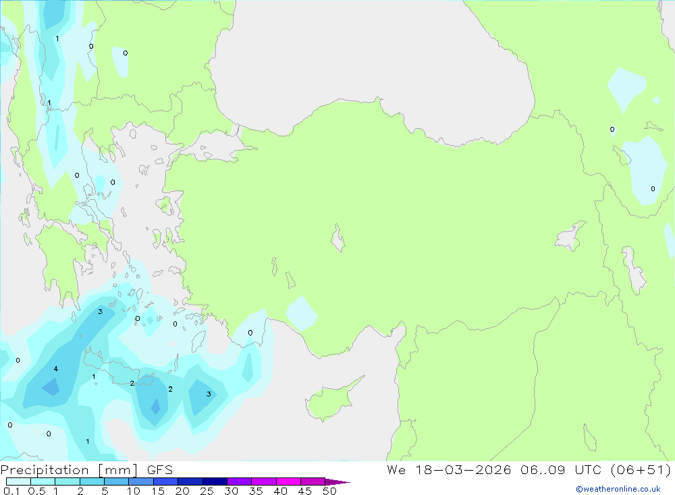Click the purple arrow tip after 50
The width and height of the screenshot is (675, 495).
(337, 482)
